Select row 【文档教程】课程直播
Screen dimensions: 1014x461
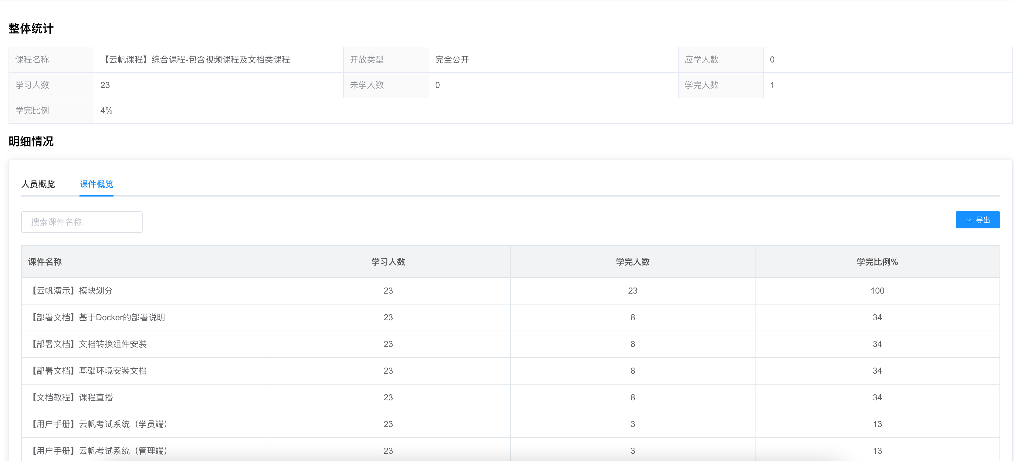(511, 398)
